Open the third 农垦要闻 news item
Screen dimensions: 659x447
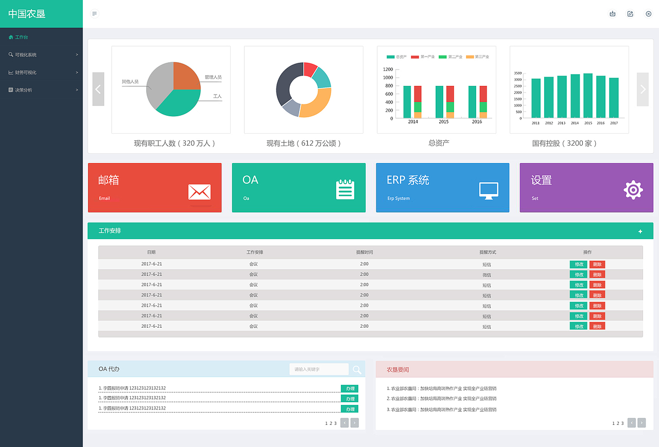point(442,410)
